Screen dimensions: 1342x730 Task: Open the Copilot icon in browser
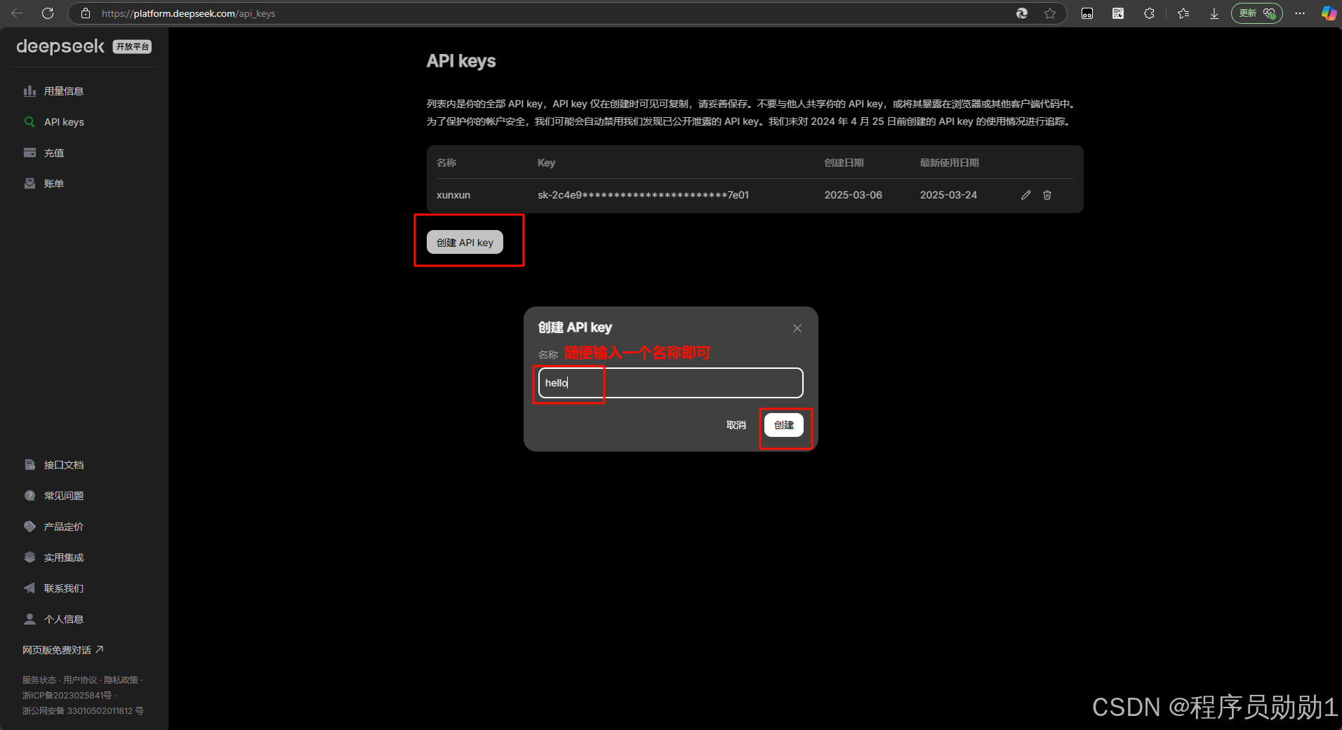1329,13
